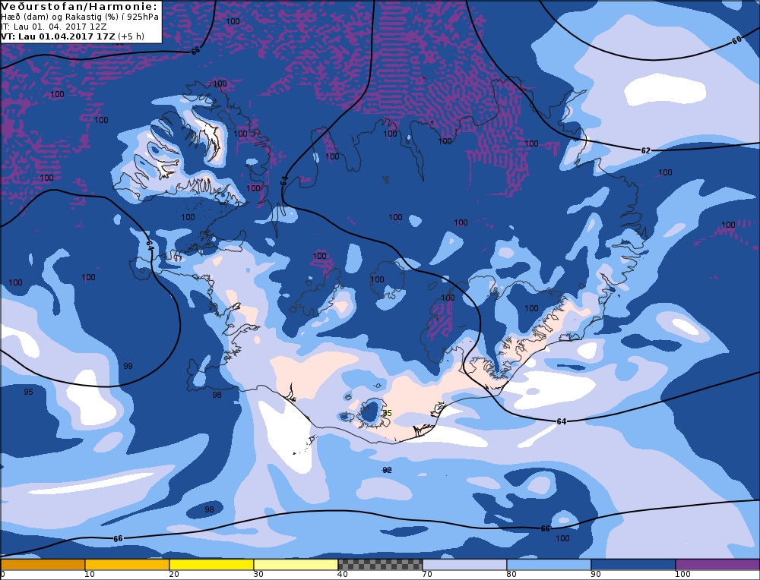Click the '60' contour label
This screenshot has width=760, height=580.
click(736, 41)
